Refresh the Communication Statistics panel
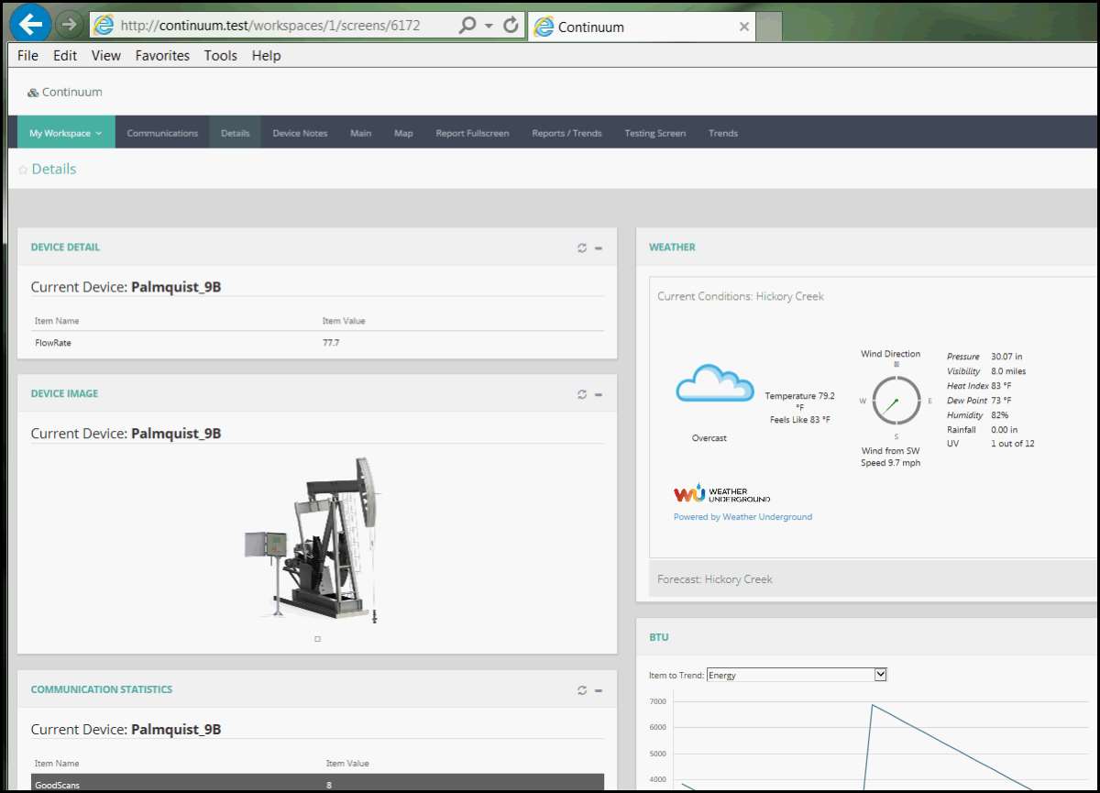This screenshot has height=793, width=1100. [582, 690]
